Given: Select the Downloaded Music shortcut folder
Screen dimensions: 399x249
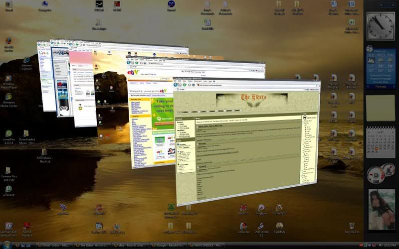Looking at the screenshot, I should coord(26,137).
